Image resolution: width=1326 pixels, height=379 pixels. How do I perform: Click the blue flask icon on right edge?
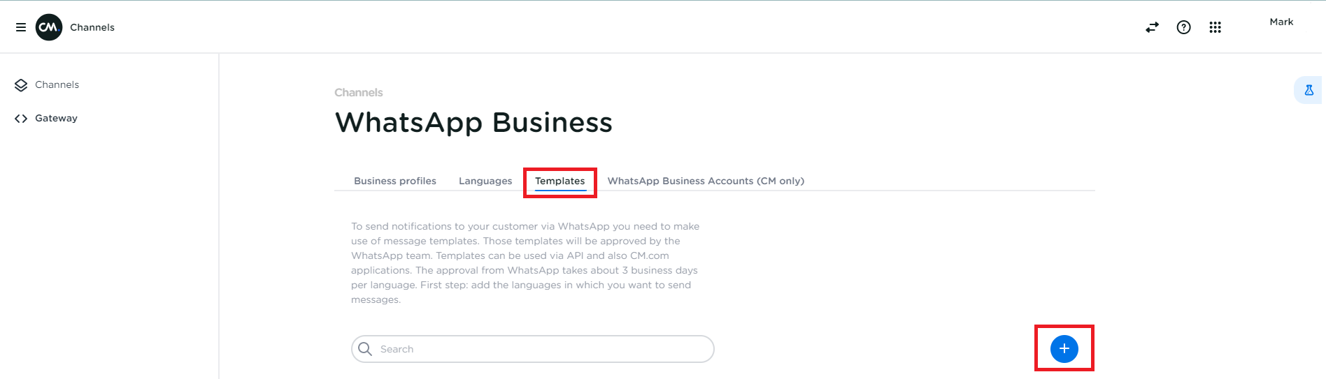pyautogui.click(x=1309, y=90)
